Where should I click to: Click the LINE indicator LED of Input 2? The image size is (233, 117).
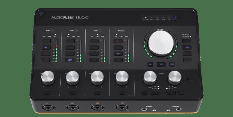(74, 35)
